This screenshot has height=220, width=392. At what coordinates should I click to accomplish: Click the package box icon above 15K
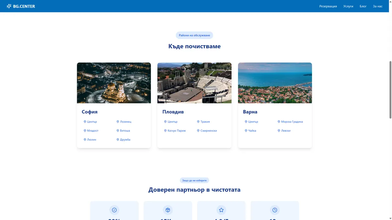[x=168, y=210]
